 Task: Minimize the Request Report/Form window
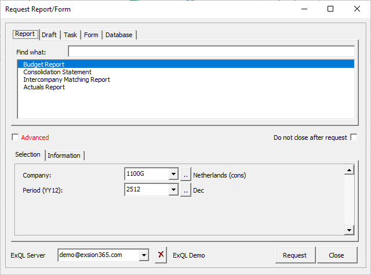[304, 9]
